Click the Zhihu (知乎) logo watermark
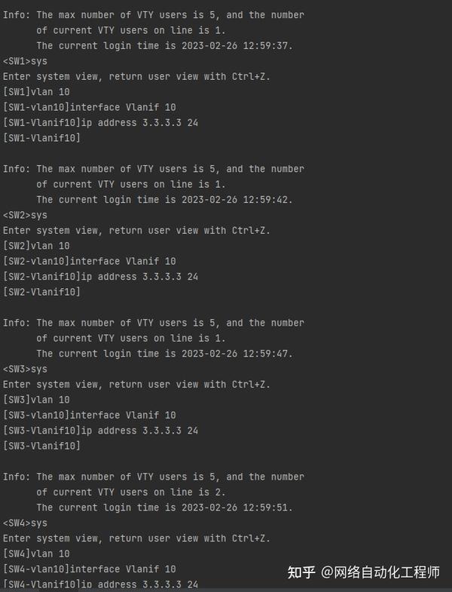The width and height of the screenshot is (452, 592). (301, 572)
